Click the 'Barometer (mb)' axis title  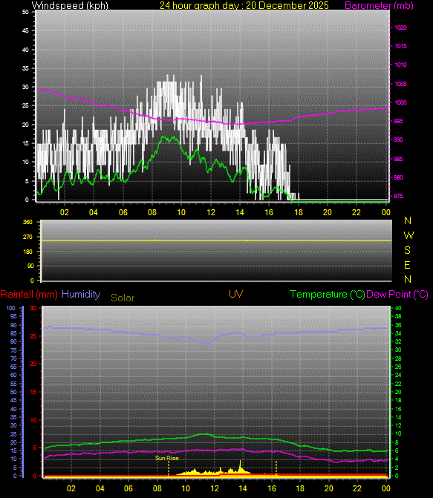(x=379, y=5)
